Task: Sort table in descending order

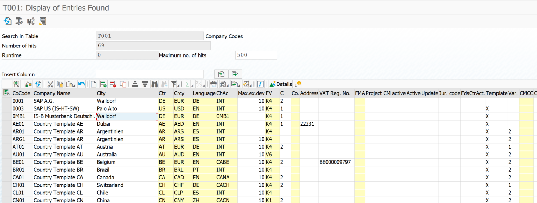Action: click(145, 84)
